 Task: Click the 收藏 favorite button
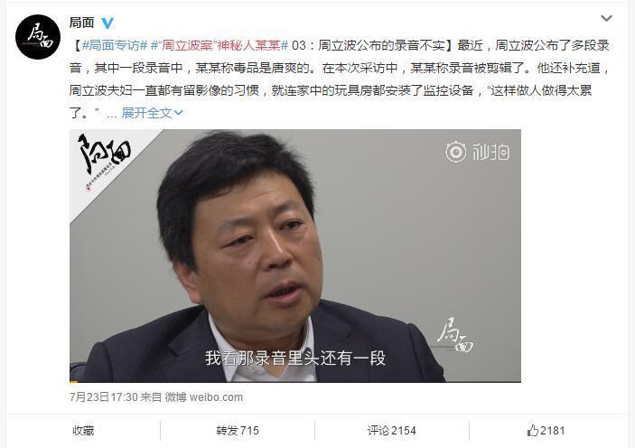click(x=83, y=431)
